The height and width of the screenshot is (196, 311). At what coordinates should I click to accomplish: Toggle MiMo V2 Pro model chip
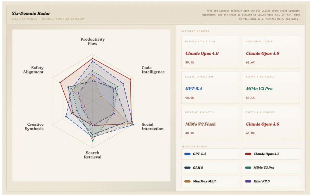[x=271, y=167]
